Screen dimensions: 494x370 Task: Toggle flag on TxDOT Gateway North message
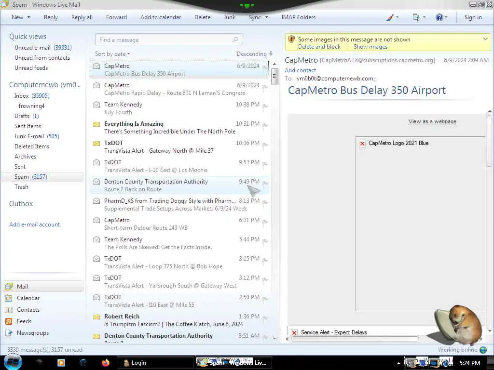pyautogui.click(x=265, y=145)
